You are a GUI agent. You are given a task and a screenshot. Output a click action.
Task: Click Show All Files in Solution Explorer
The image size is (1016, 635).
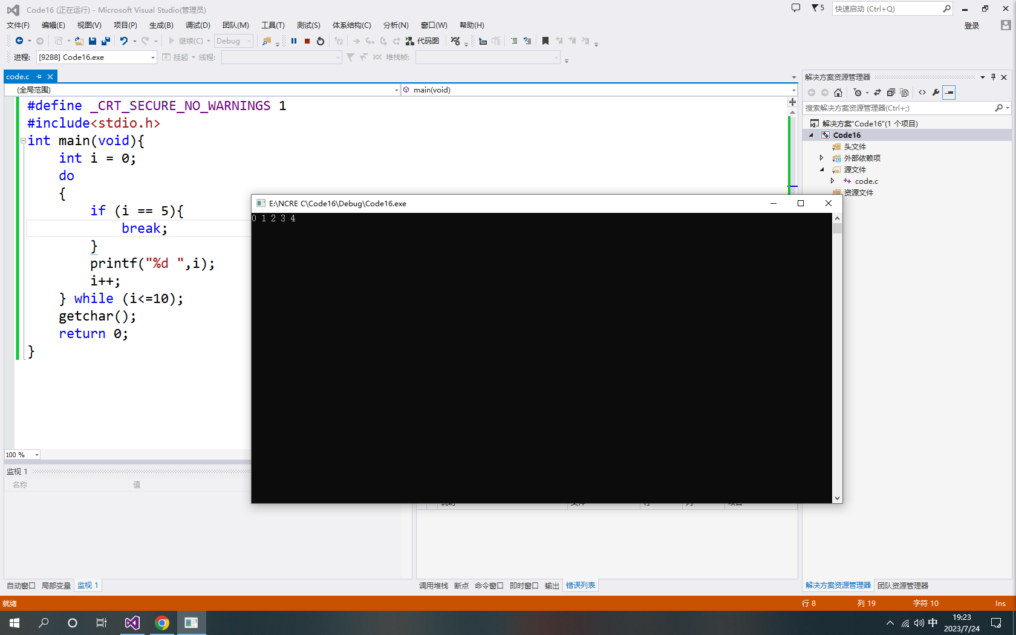tap(904, 93)
